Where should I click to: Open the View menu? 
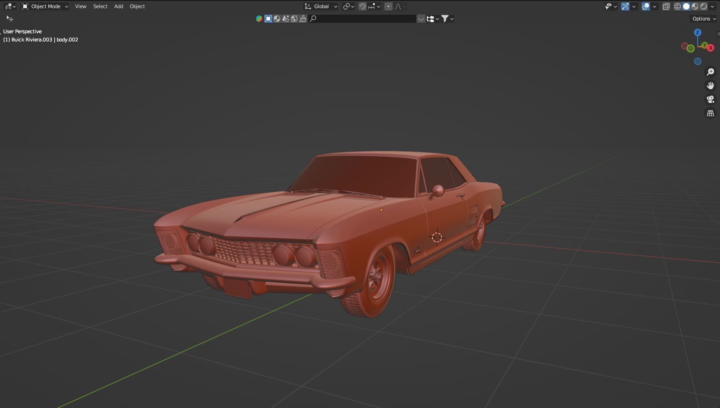[x=81, y=6]
